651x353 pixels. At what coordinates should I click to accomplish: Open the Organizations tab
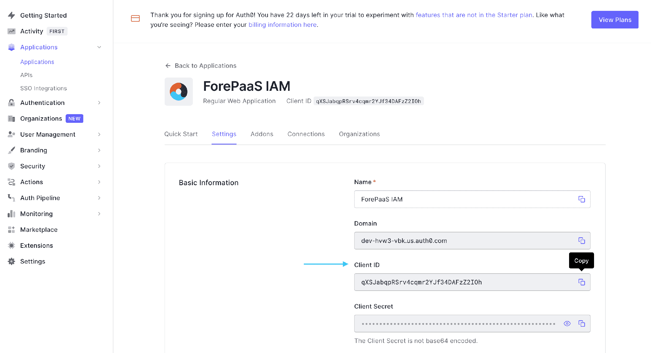tap(359, 134)
